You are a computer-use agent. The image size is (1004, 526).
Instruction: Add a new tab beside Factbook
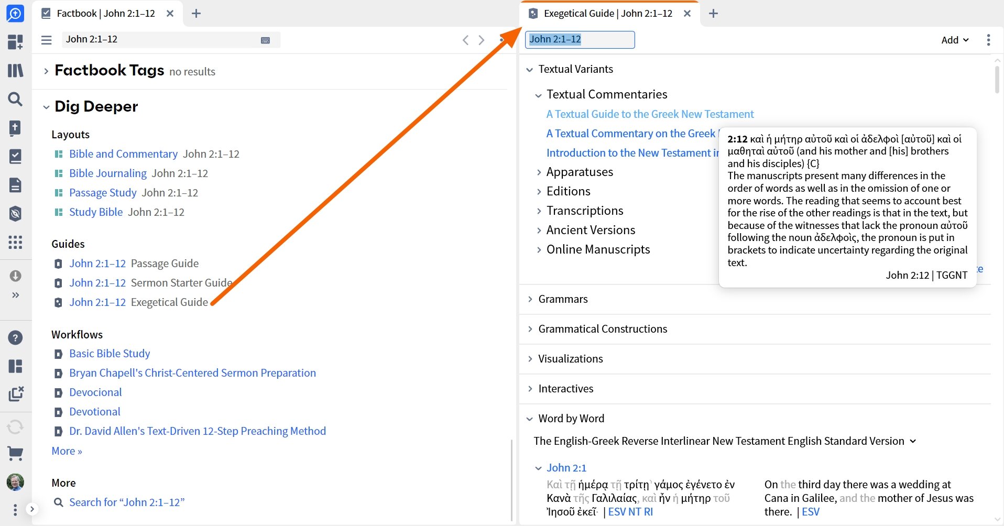[197, 14]
